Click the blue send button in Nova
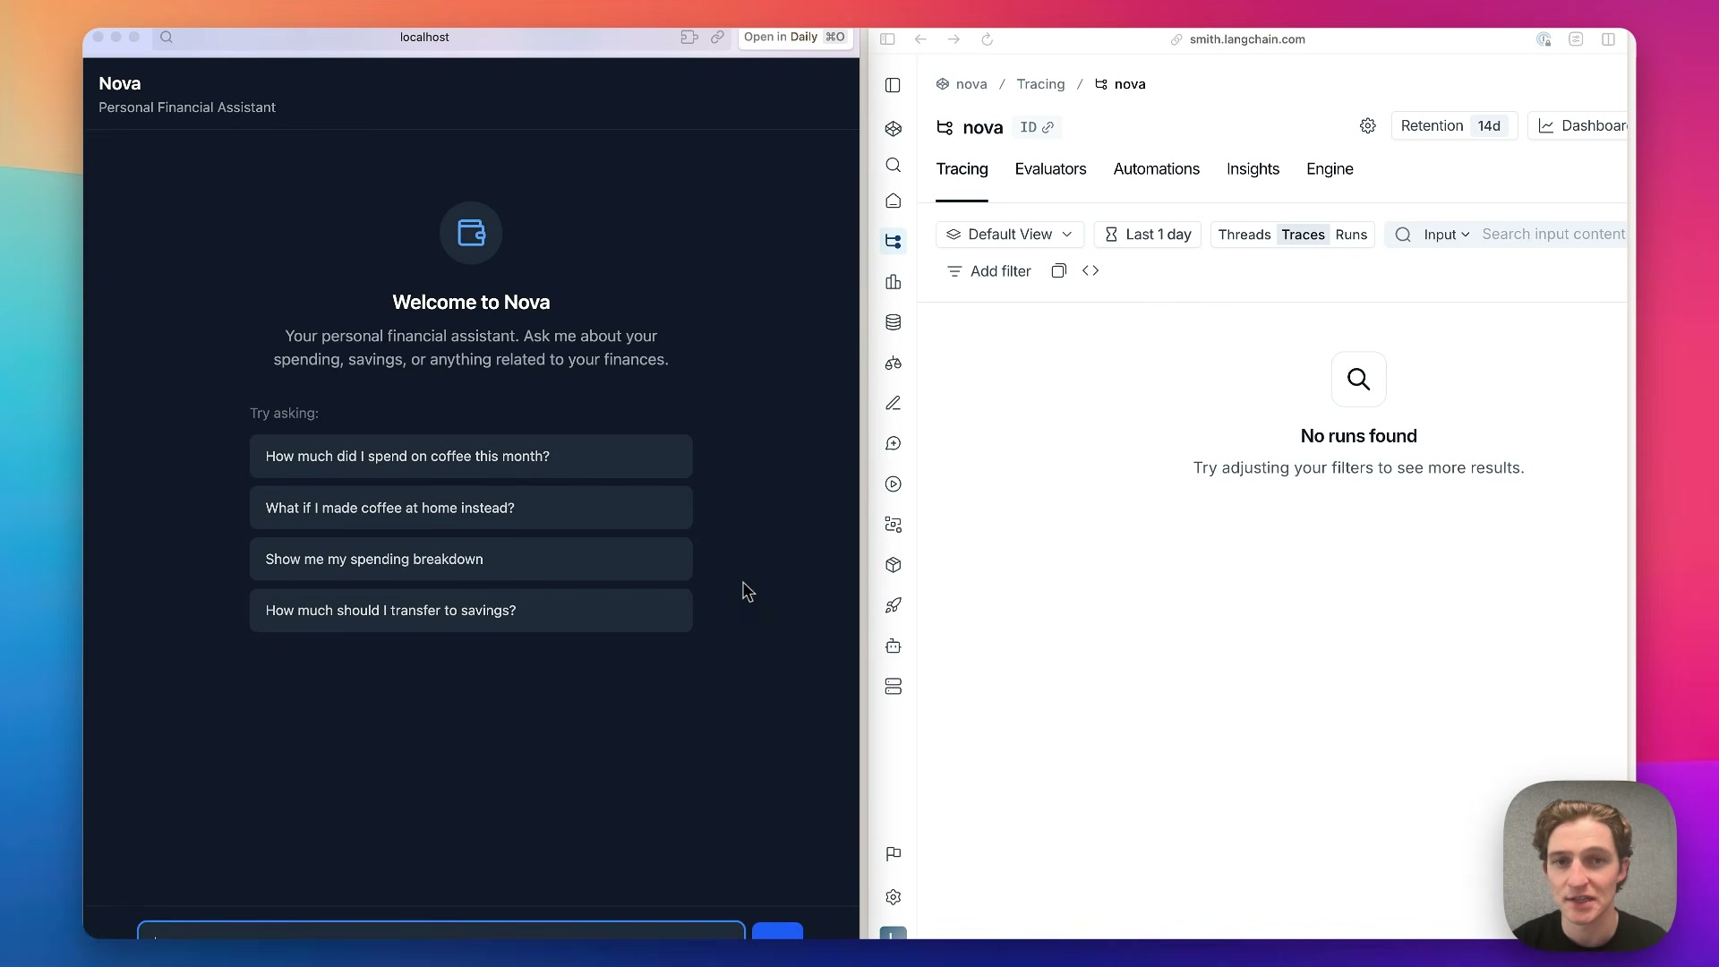 coord(777,931)
